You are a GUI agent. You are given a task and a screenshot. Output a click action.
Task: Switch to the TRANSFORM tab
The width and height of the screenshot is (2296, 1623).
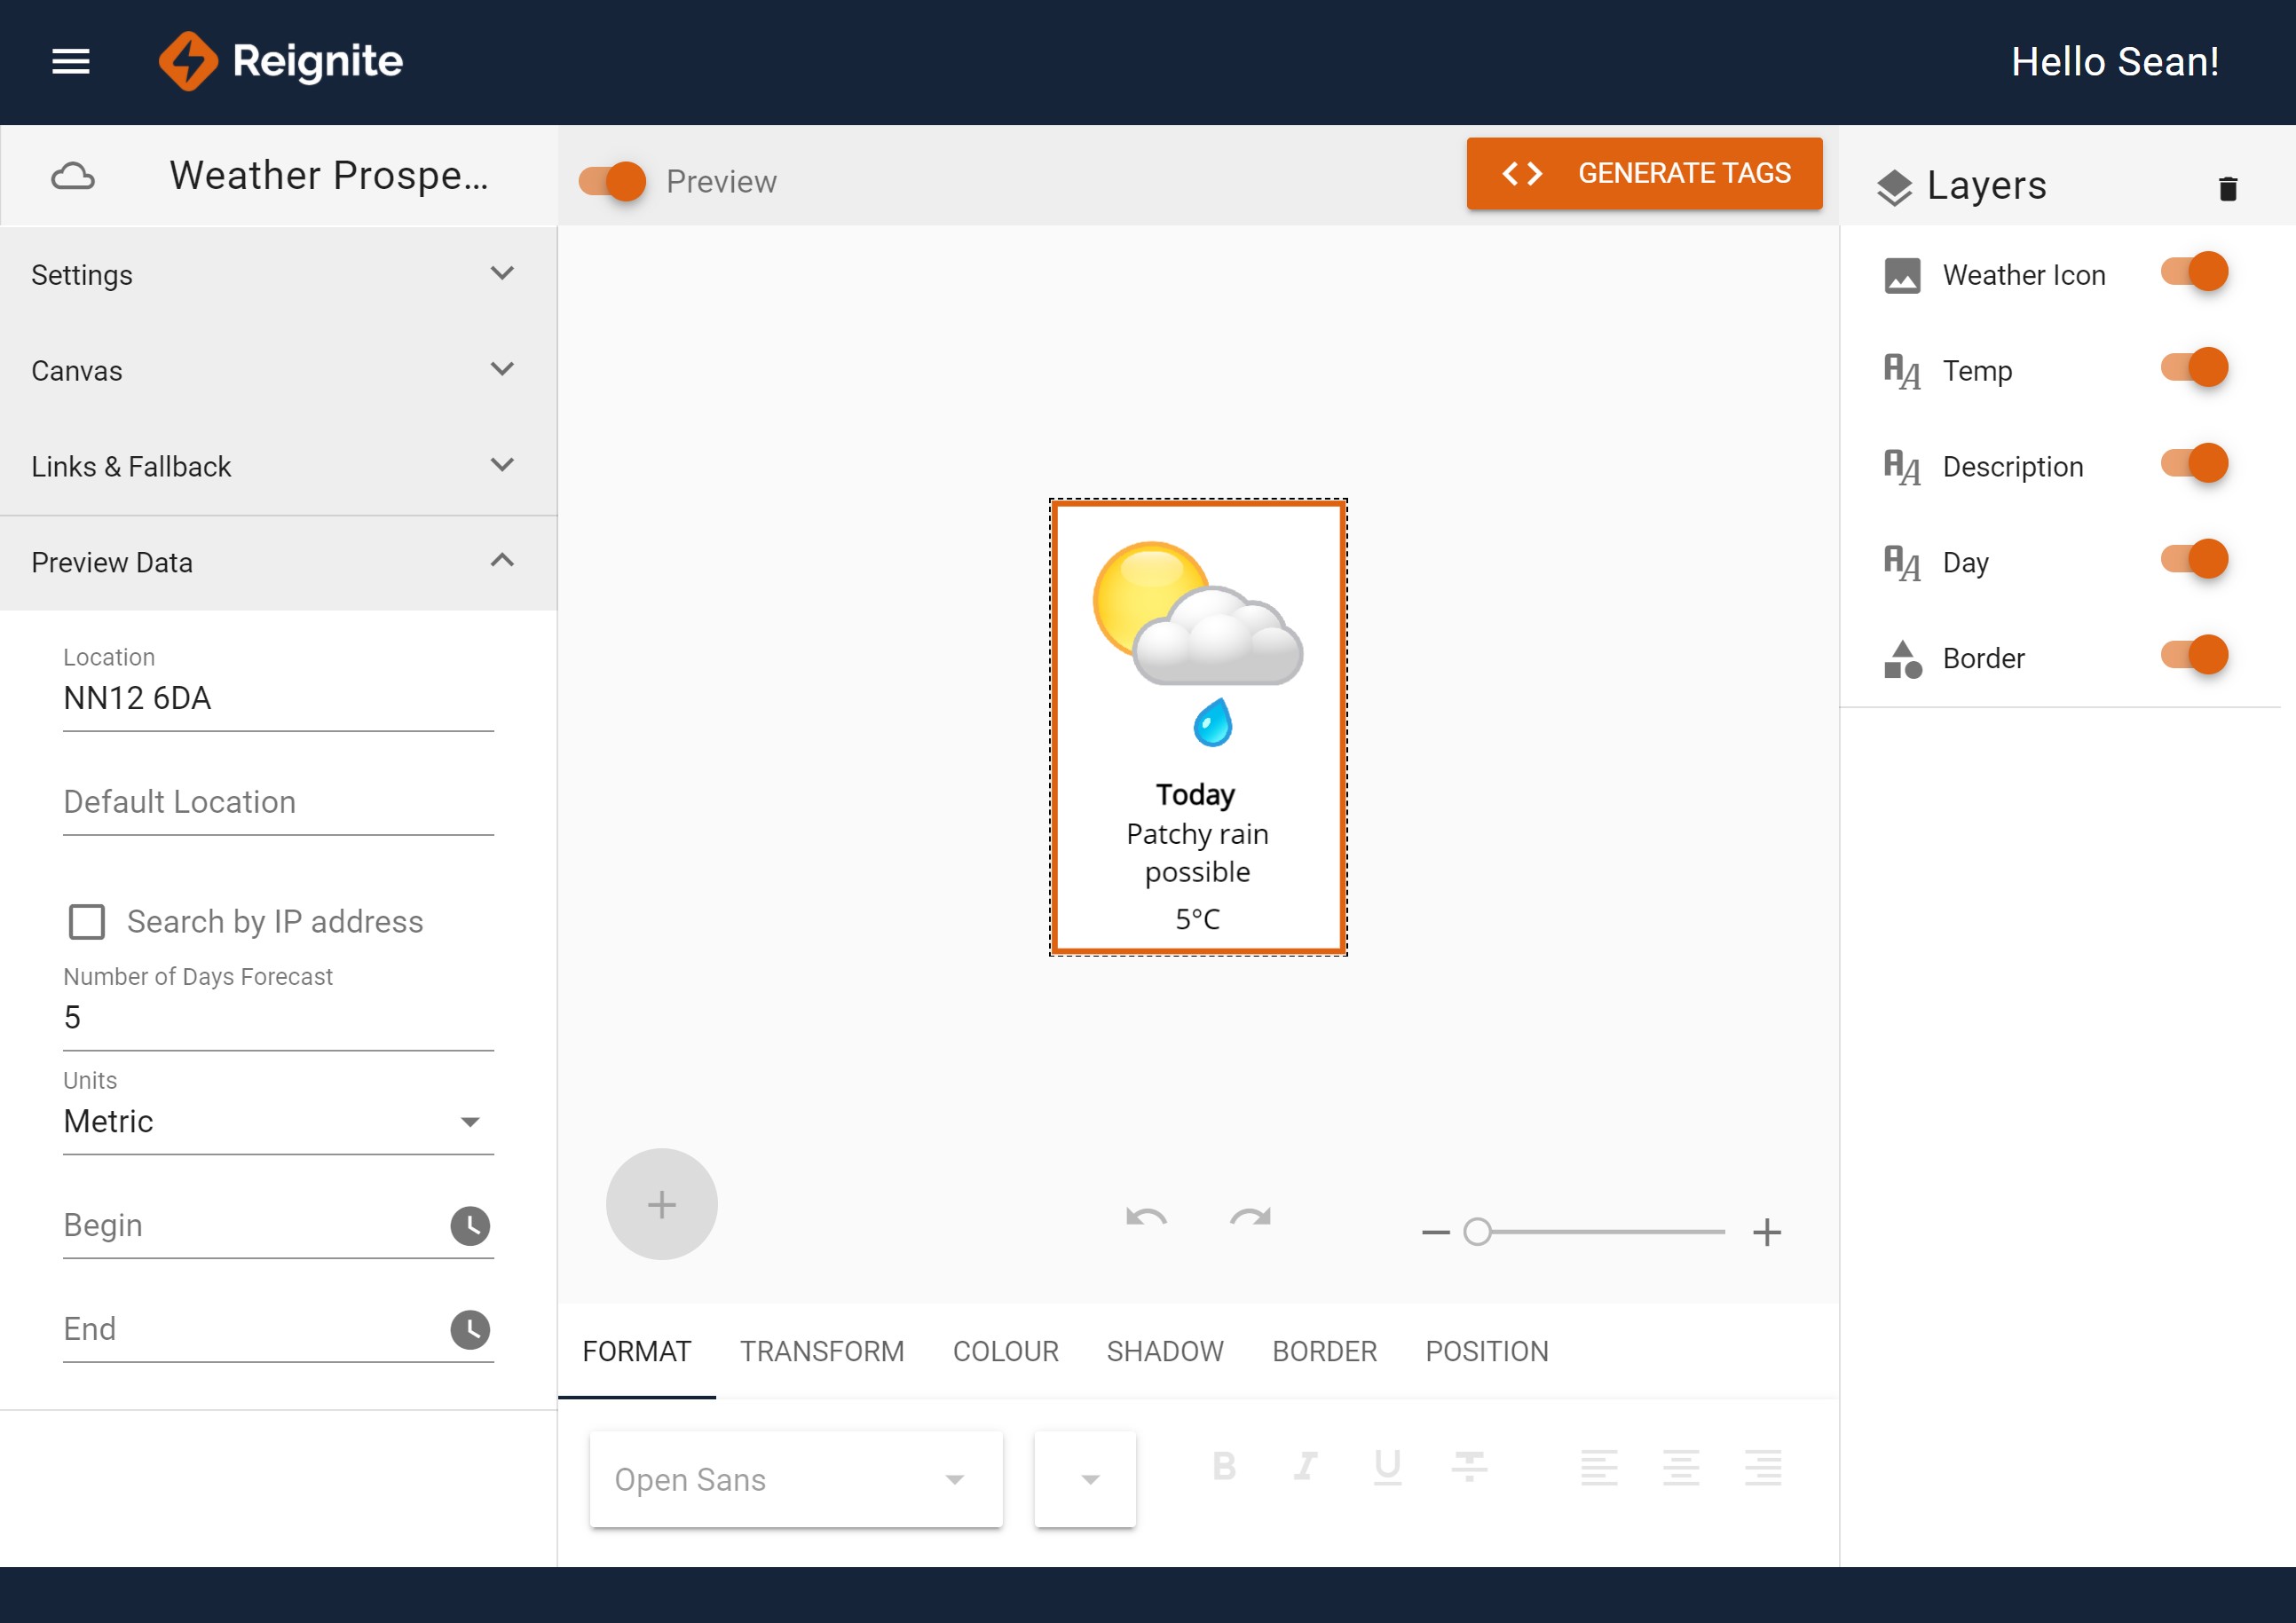[x=821, y=1351]
